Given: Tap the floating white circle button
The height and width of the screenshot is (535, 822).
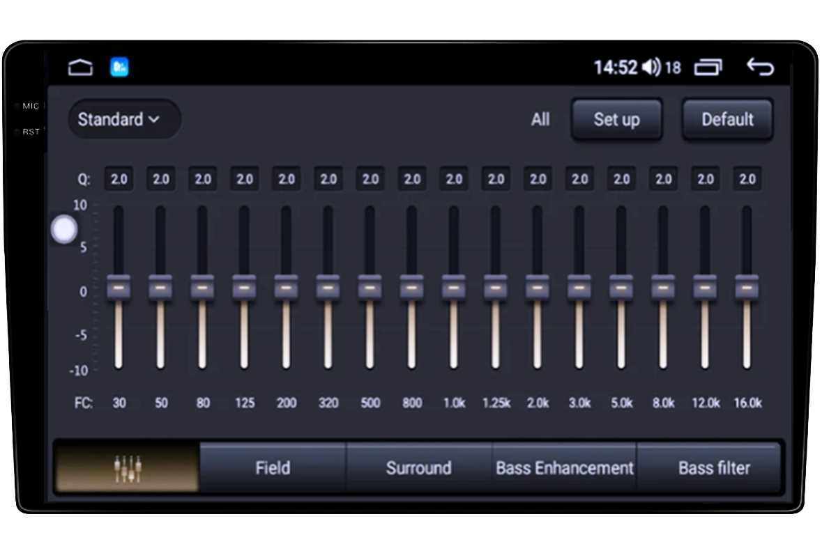Looking at the screenshot, I should [64, 229].
